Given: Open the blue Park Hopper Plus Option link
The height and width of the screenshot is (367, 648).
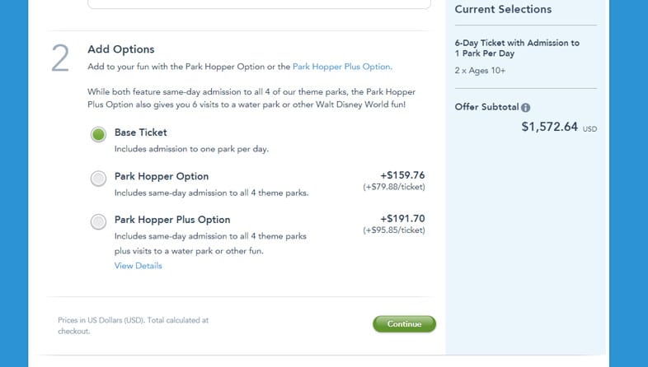Looking at the screenshot, I should [342, 67].
